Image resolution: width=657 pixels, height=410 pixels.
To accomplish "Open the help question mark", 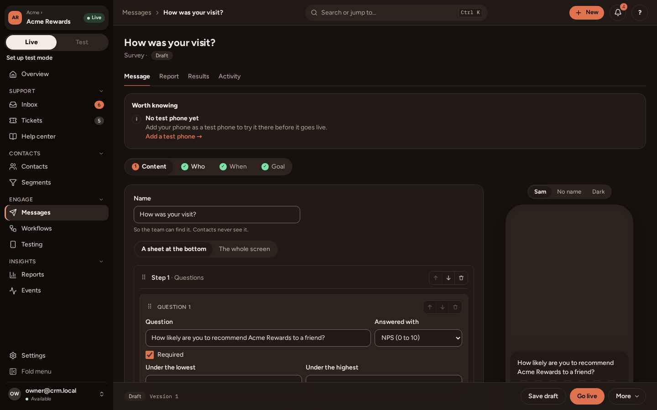I will coord(640,13).
